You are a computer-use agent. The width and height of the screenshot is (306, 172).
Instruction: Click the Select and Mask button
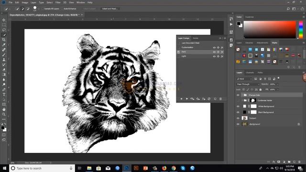110,9
